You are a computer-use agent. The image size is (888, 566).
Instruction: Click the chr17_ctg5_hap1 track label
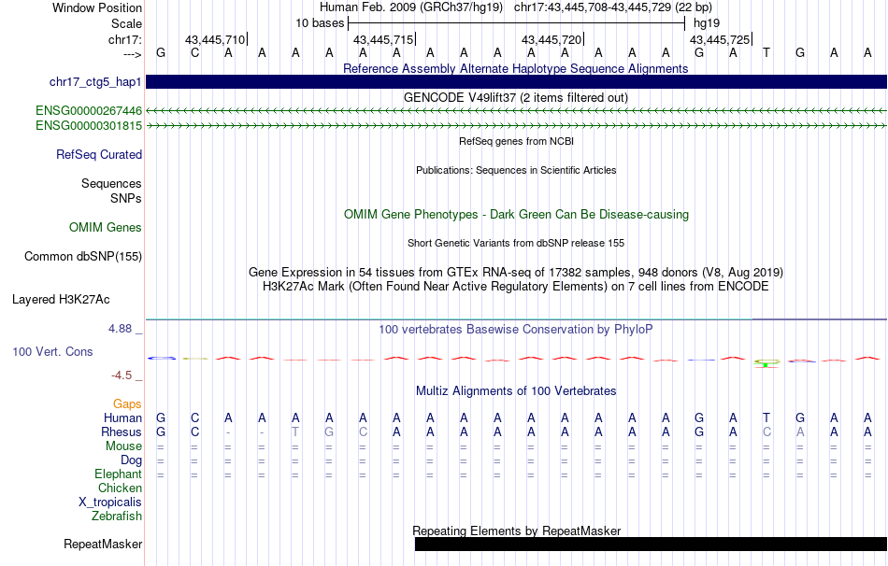[x=95, y=82]
